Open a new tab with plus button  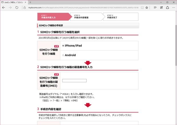click(30, 2)
